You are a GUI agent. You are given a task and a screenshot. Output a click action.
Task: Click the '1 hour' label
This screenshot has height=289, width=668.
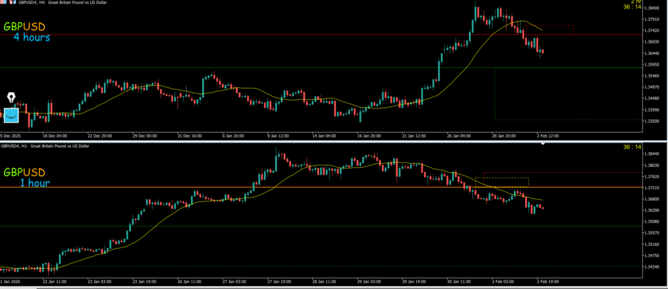click(35, 183)
